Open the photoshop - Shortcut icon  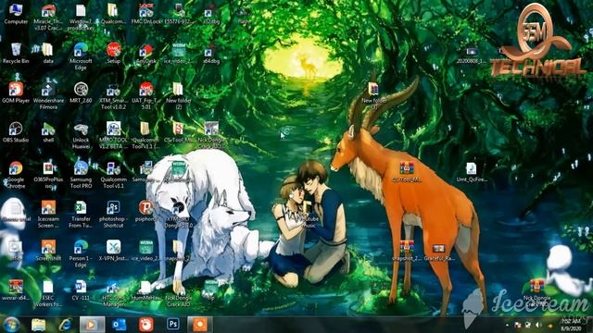113,215
